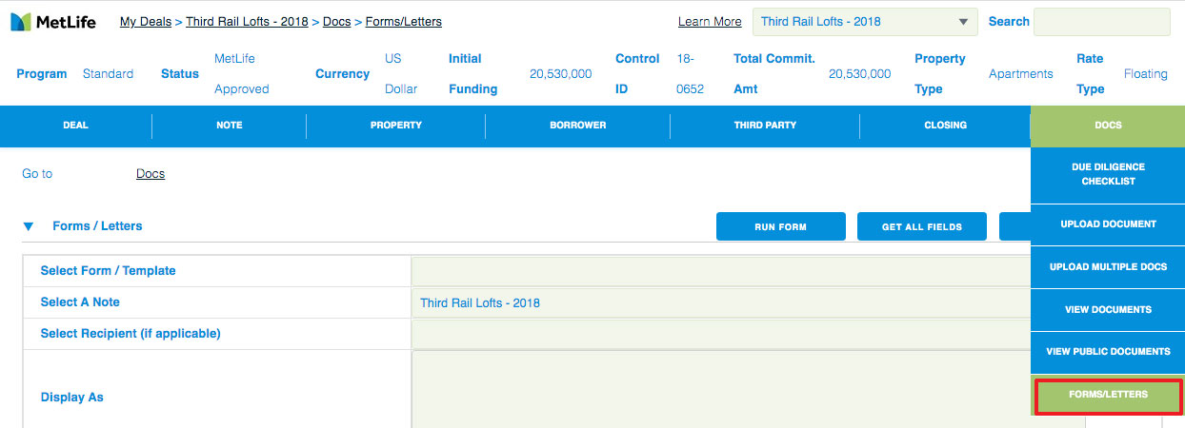The image size is (1185, 428).
Task: Go to Docs breadcrumb in header
Action: (337, 21)
